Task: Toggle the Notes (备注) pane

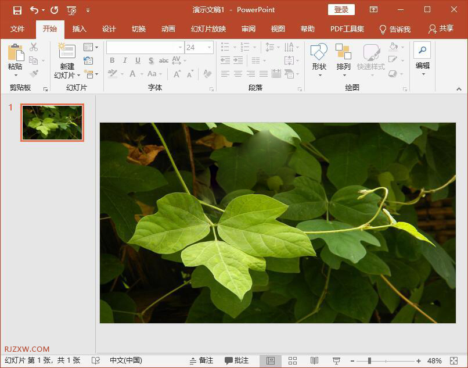Action: pos(201,360)
